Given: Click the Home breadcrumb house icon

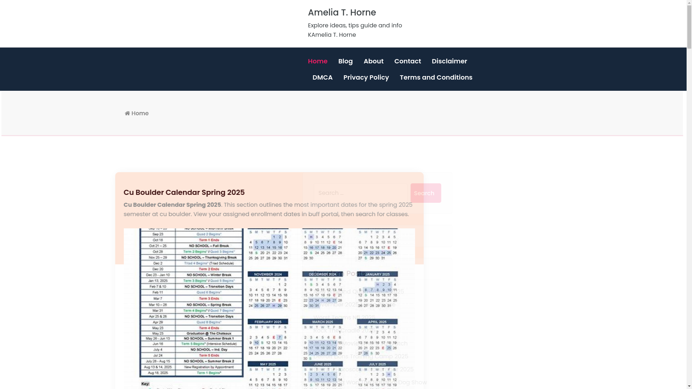Looking at the screenshot, I should tap(127, 113).
